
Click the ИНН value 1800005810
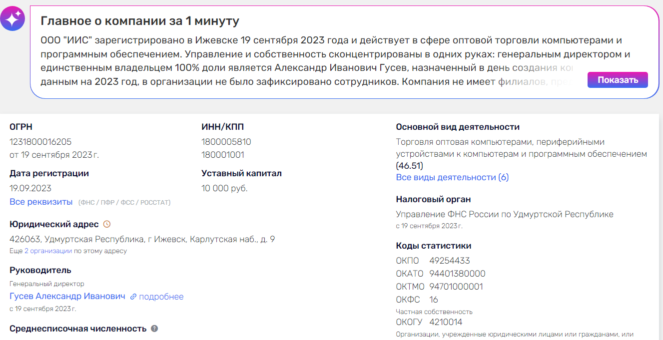tap(226, 142)
